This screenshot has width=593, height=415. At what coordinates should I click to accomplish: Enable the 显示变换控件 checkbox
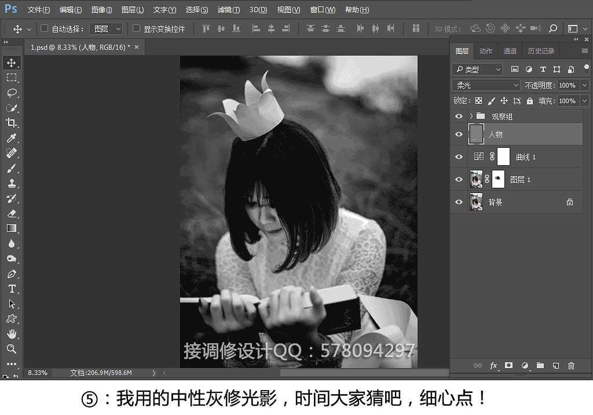pyautogui.click(x=137, y=28)
